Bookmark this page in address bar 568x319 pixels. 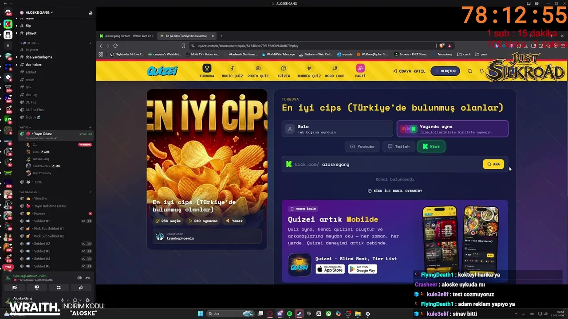pos(183,46)
